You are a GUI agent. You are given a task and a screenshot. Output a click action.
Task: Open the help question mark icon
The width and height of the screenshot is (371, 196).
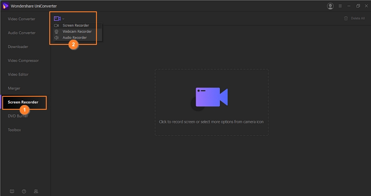pyautogui.click(x=24, y=191)
